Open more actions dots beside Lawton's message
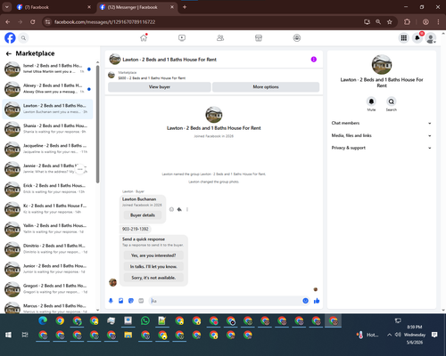446x356 pixels. [187, 209]
